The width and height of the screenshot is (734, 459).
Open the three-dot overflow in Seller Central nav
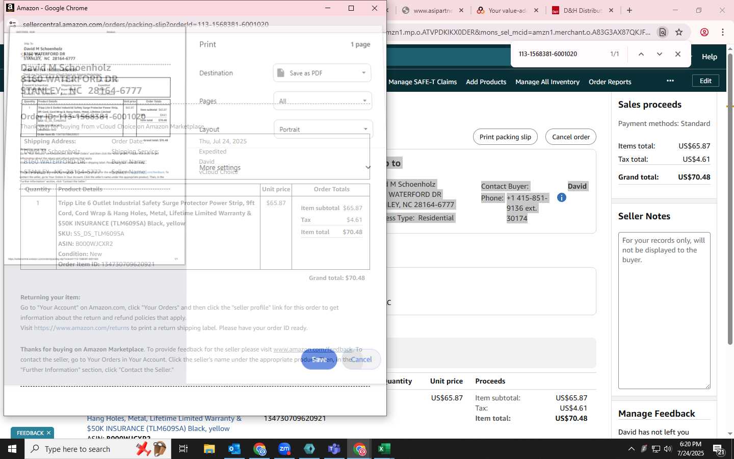(x=670, y=81)
